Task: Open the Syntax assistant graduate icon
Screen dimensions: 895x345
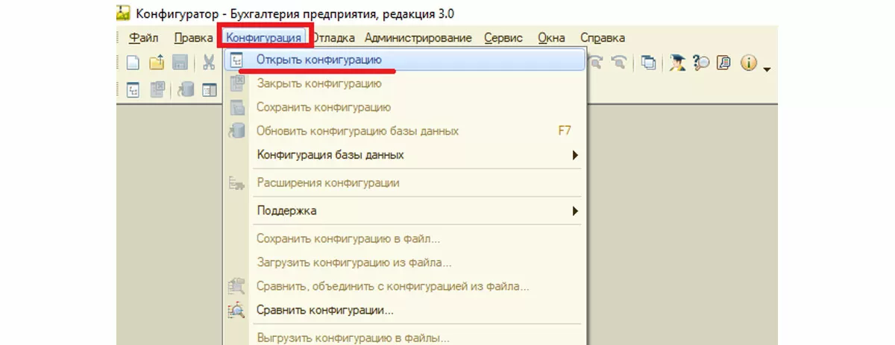Action: 677,63
